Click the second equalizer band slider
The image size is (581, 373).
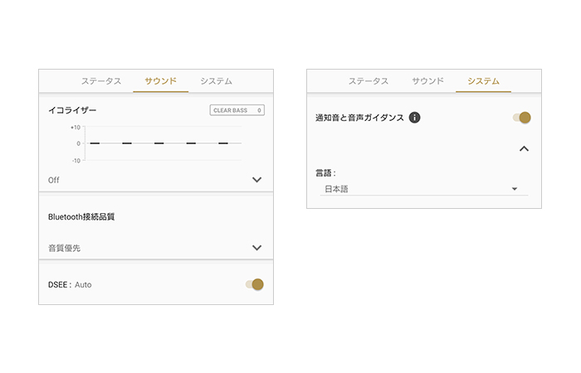coord(127,143)
